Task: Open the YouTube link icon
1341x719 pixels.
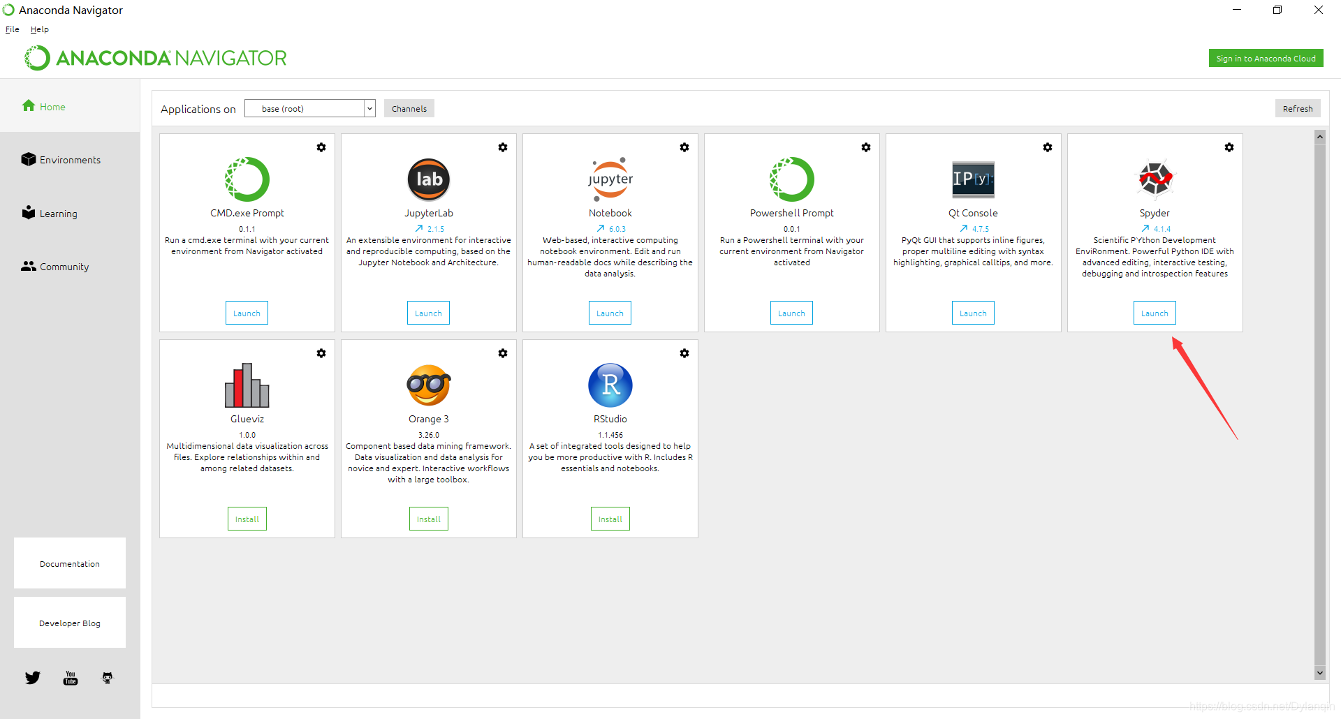Action: (x=71, y=678)
